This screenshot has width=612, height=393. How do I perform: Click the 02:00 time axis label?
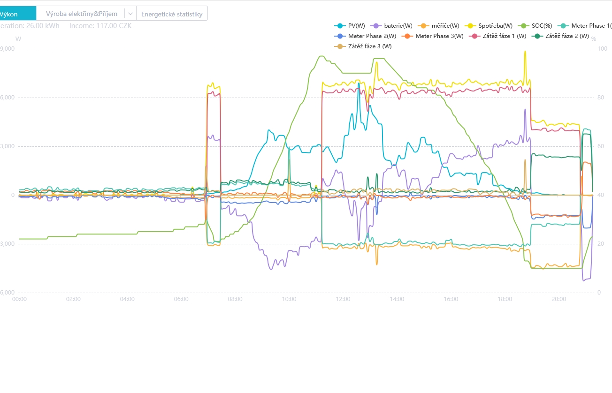point(73,299)
